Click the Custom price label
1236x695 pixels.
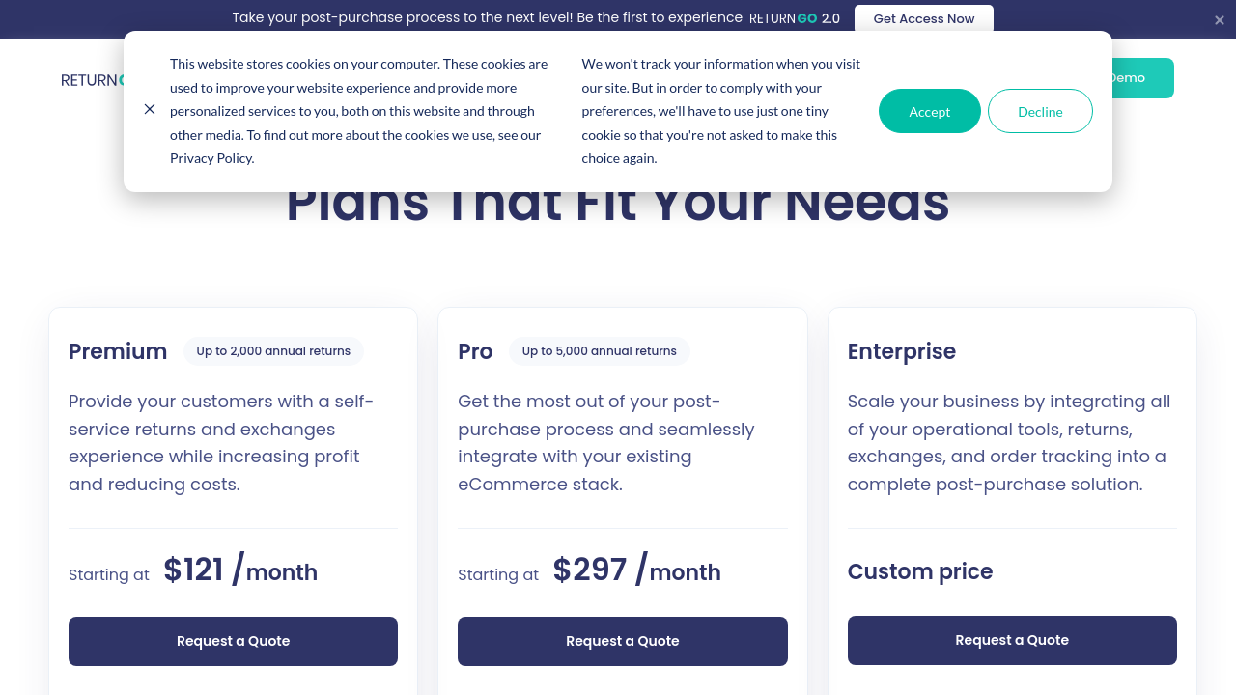point(919,571)
